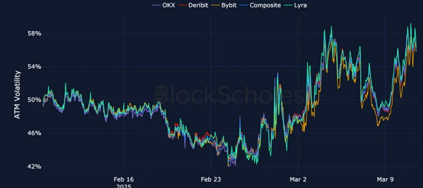This screenshot has height=188, width=423.
Task: Click the Mar 2 x-axis date label
Action: coord(298,179)
